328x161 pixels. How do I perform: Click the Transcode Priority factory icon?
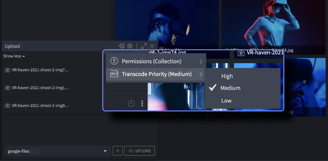click(114, 74)
